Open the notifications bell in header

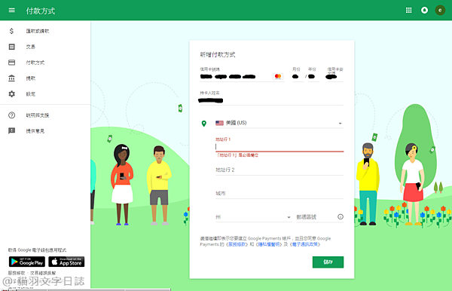(424, 11)
